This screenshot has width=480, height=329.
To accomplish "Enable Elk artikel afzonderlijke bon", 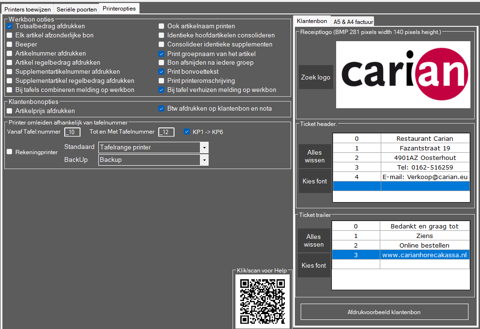I will [x=10, y=35].
